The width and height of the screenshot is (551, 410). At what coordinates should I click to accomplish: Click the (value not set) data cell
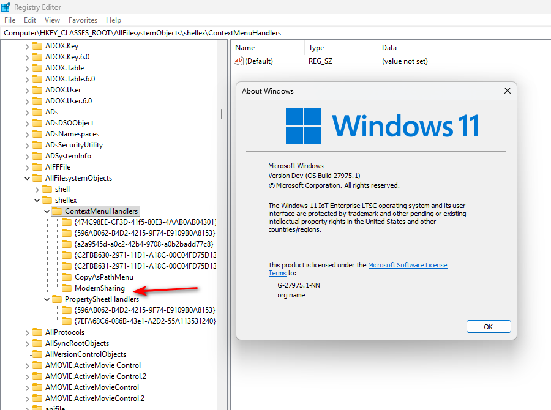405,61
